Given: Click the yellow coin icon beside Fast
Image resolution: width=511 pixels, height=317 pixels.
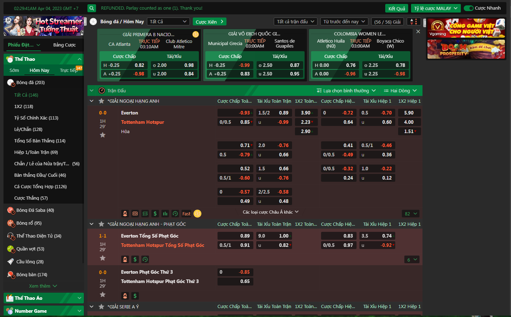Looking at the screenshot, I should click(197, 214).
